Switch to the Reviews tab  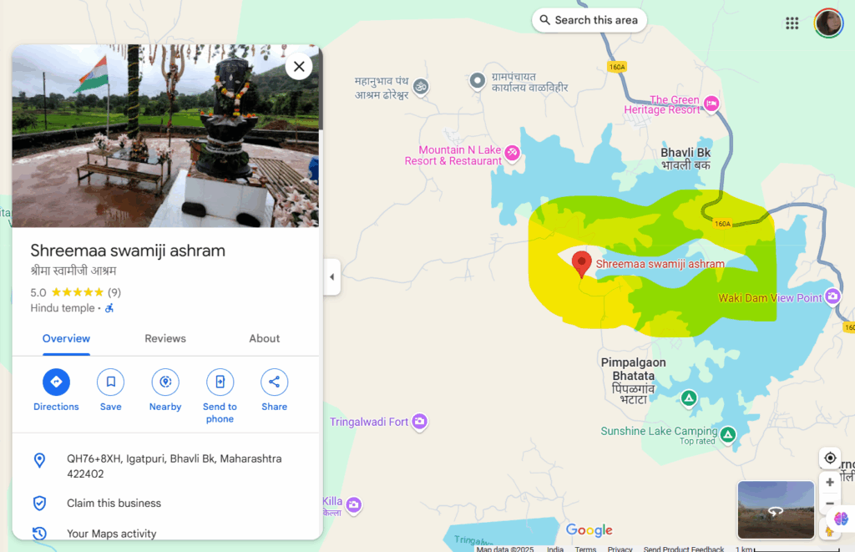coord(165,339)
